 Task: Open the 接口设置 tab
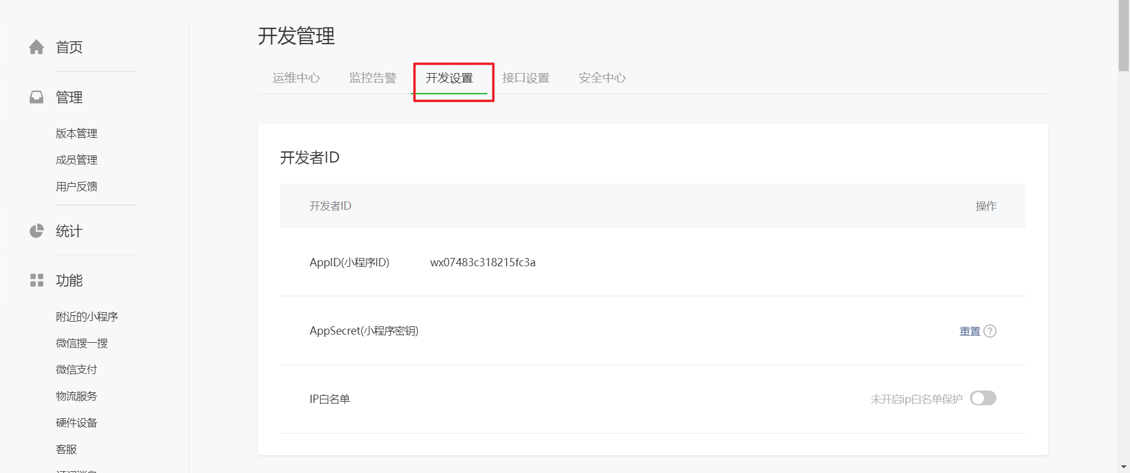[526, 78]
